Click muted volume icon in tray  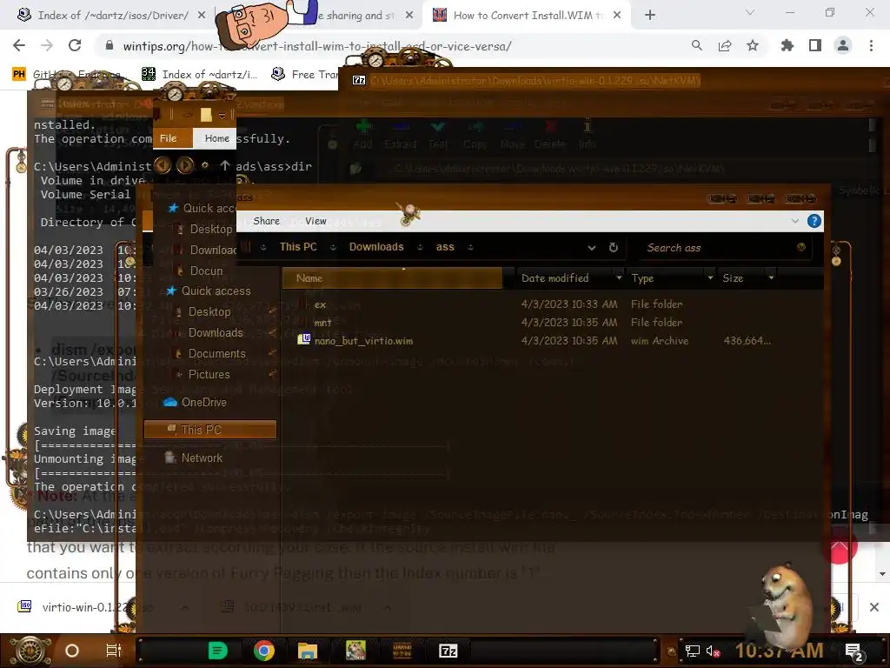tap(713, 651)
